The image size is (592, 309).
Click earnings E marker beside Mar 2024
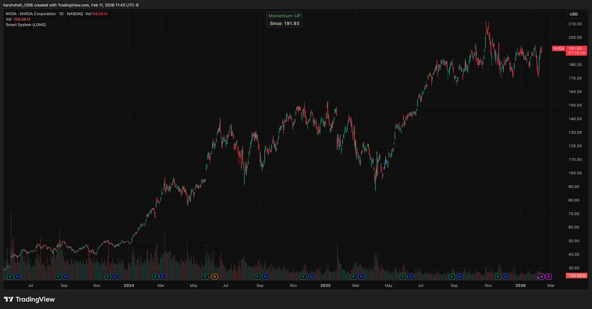click(x=155, y=276)
